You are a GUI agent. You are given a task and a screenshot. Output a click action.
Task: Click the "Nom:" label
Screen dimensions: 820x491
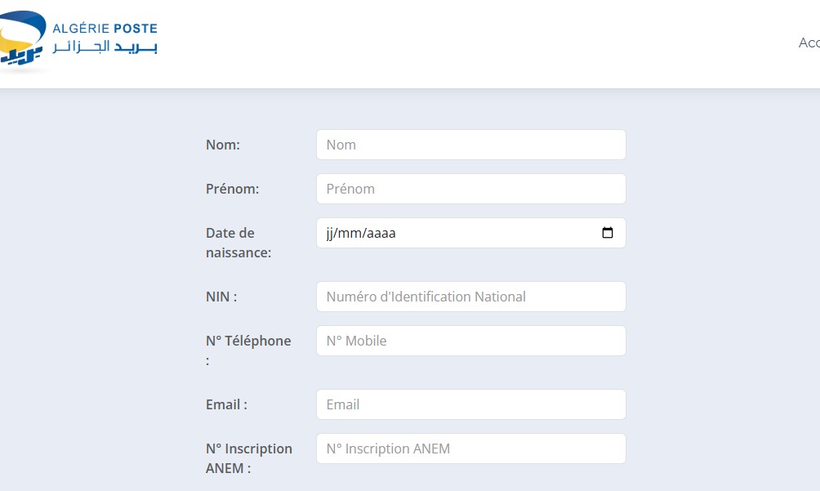(x=223, y=145)
